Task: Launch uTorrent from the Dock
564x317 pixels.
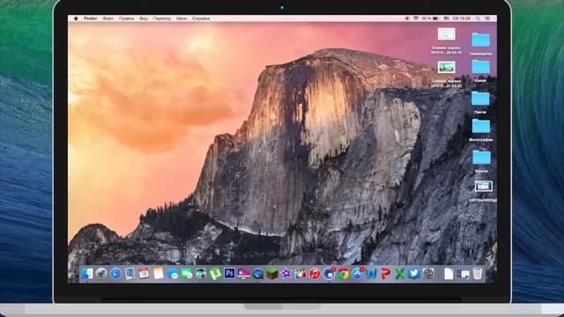Action: tap(215, 274)
